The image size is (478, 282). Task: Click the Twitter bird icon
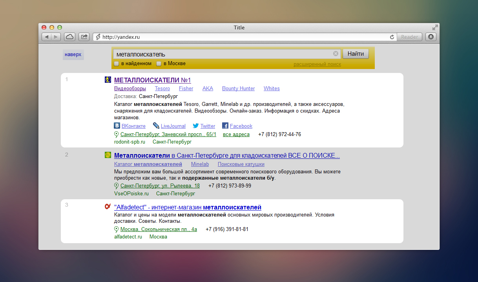point(196,126)
